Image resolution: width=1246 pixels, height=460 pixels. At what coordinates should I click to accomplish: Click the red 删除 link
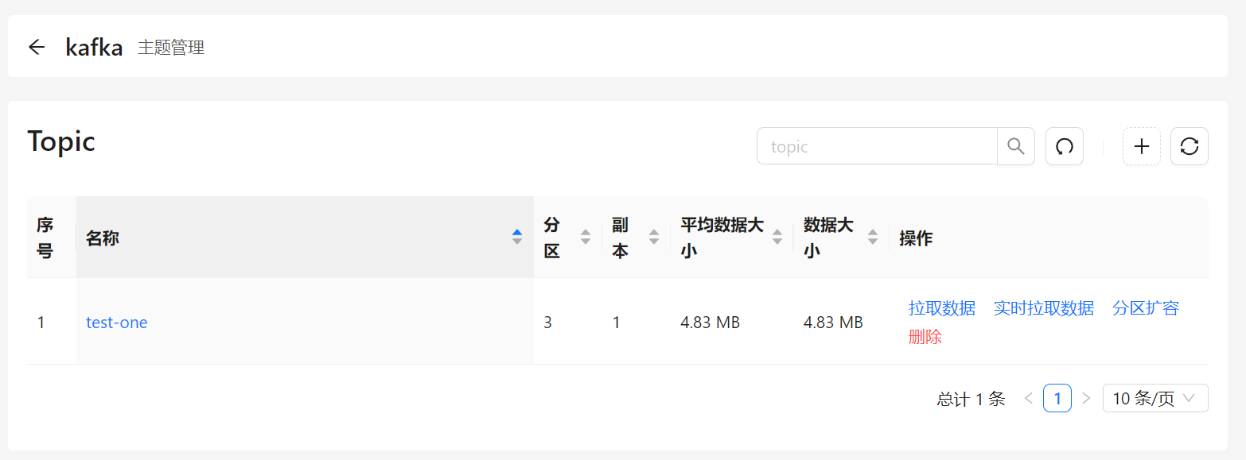[x=925, y=337]
